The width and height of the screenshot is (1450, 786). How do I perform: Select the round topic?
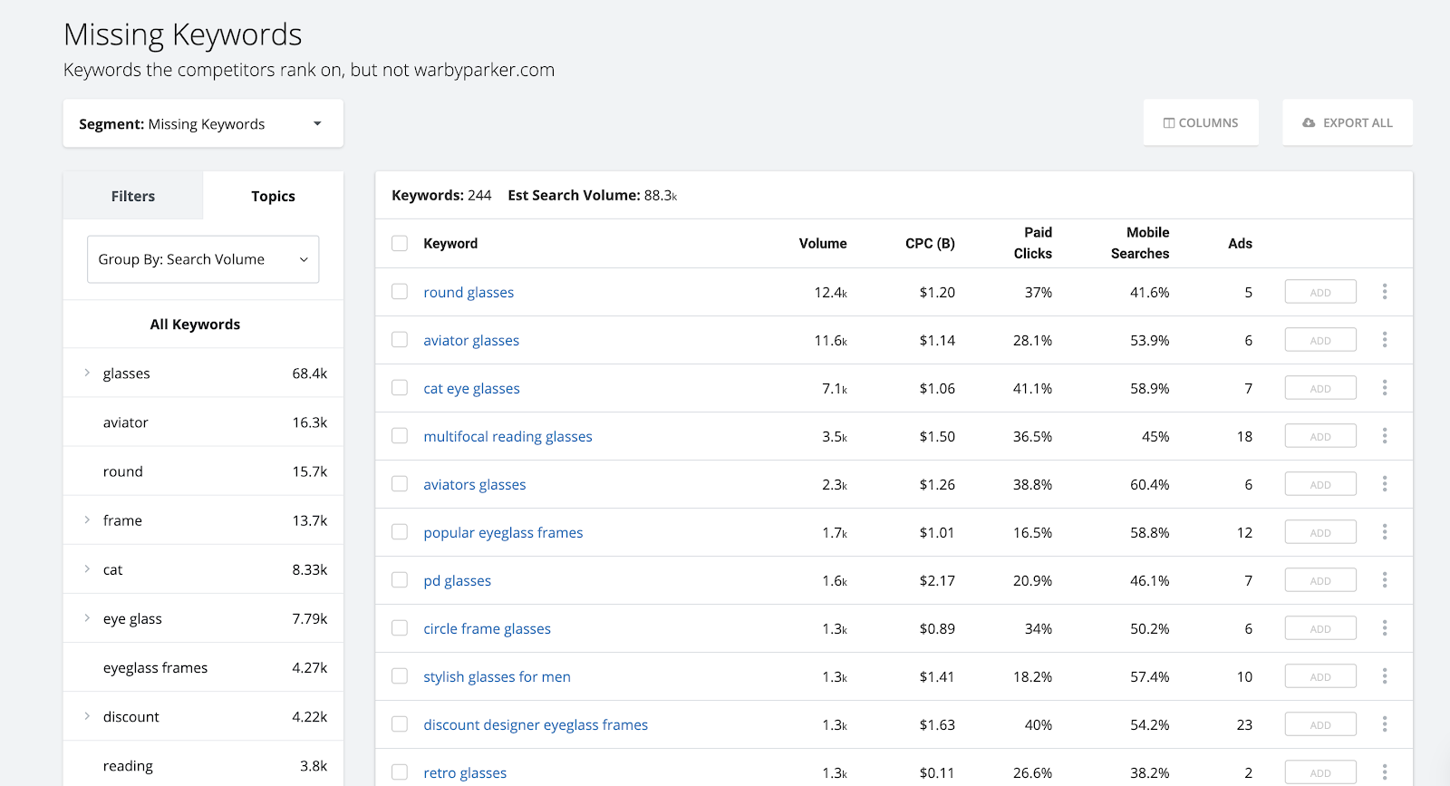pyautogui.click(x=203, y=471)
